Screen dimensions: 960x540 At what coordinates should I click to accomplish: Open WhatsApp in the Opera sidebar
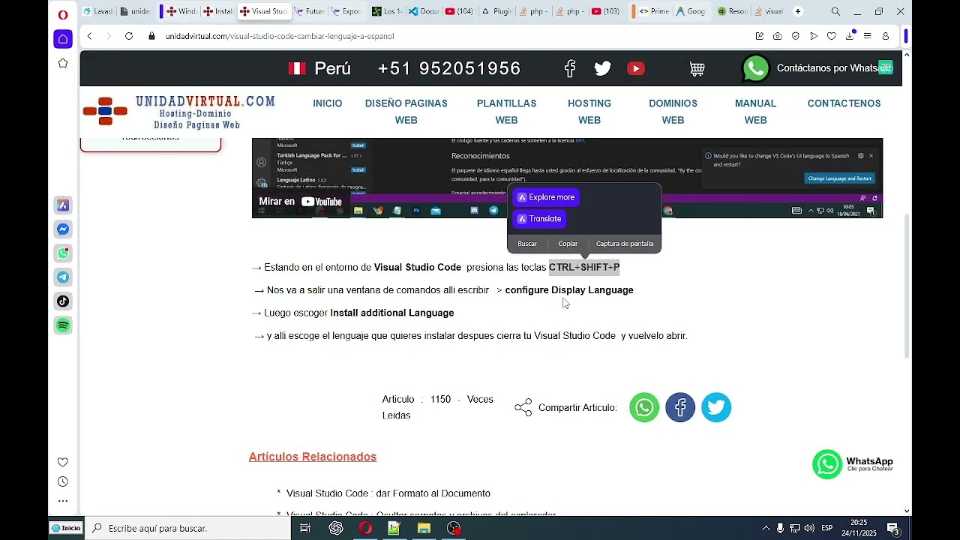coord(63,253)
